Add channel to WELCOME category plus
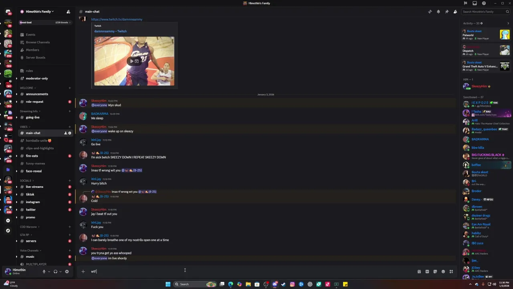The width and height of the screenshot is (513, 289). click(x=70, y=88)
